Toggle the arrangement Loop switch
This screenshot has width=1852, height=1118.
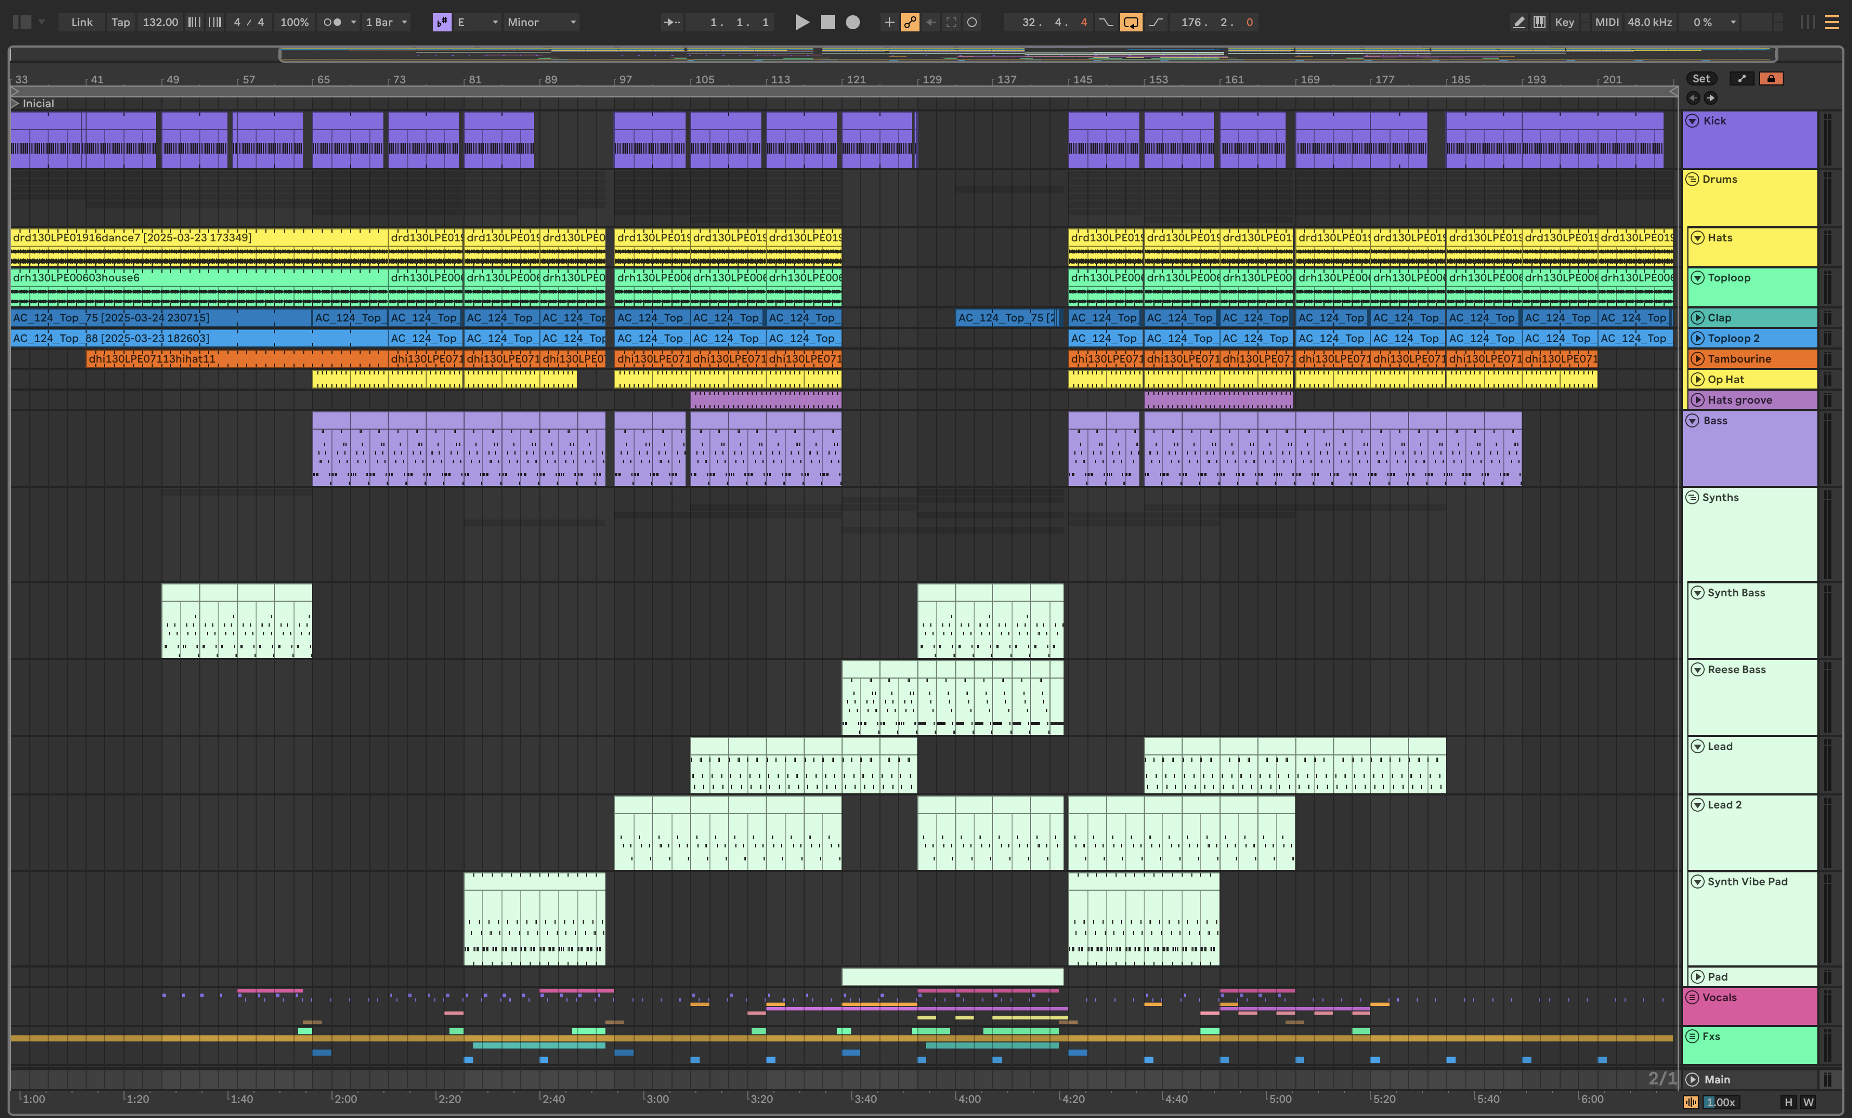pyautogui.click(x=1131, y=23)
